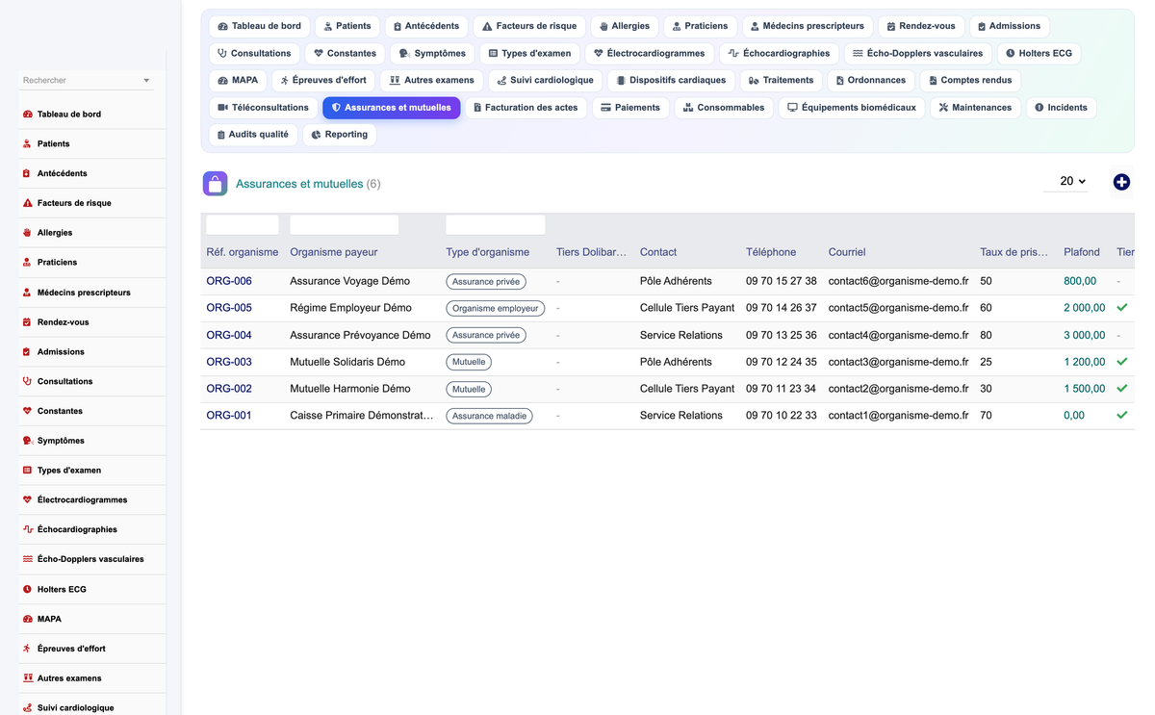Open the Traitements tab

(x=781, y=81)
